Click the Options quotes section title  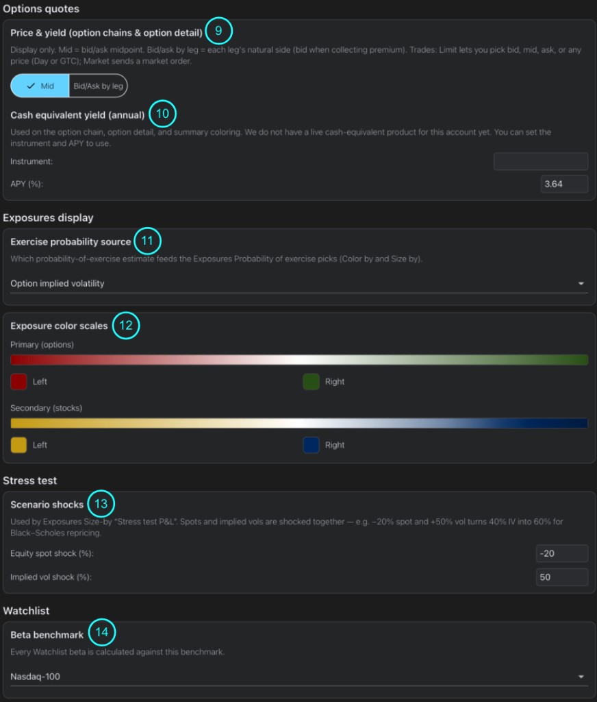tap(41, 9)
